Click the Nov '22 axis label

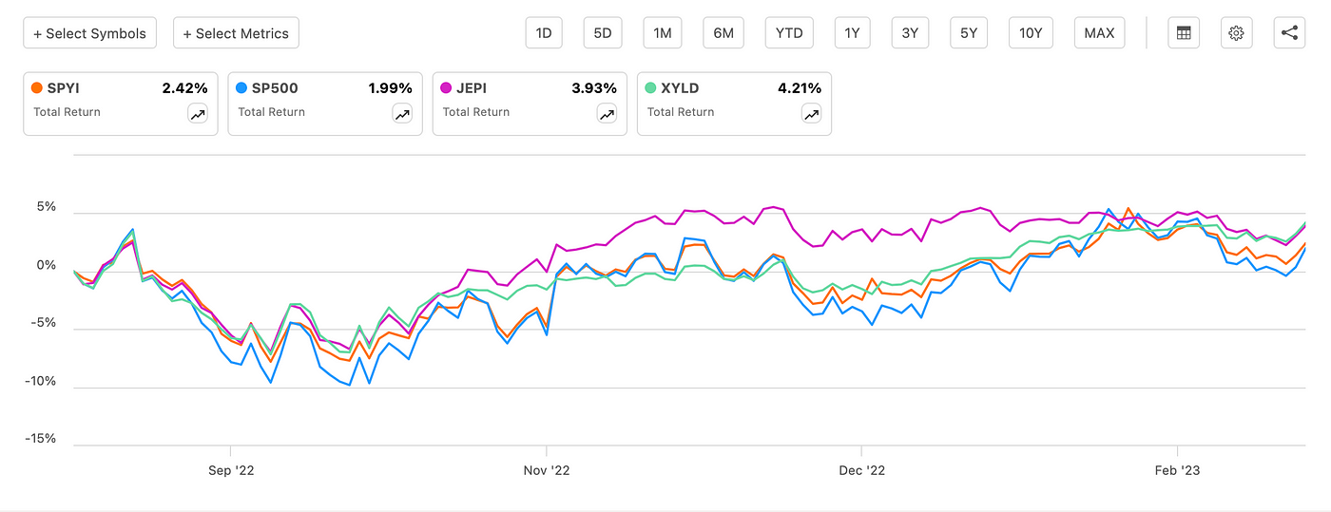547,471
